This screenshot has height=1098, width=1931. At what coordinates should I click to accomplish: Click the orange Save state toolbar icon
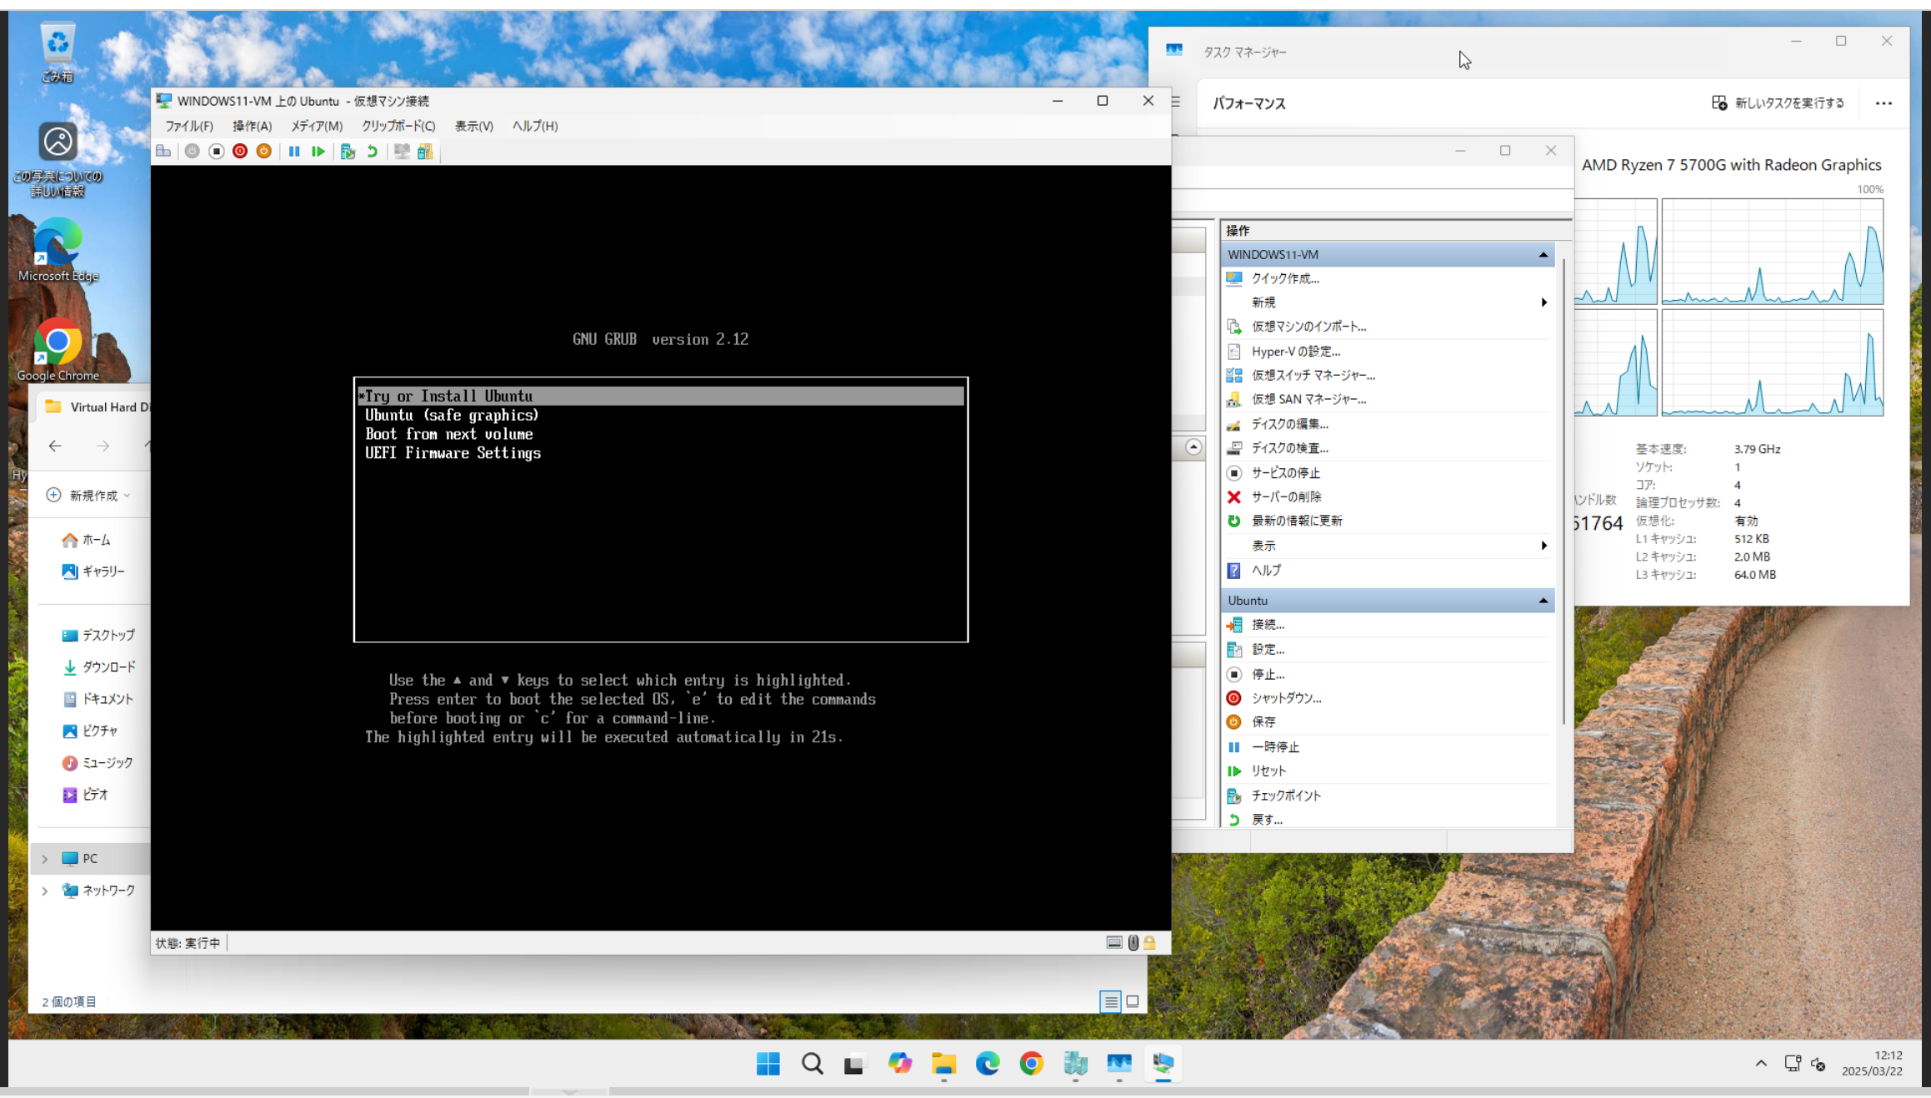[x=263, y=151]
